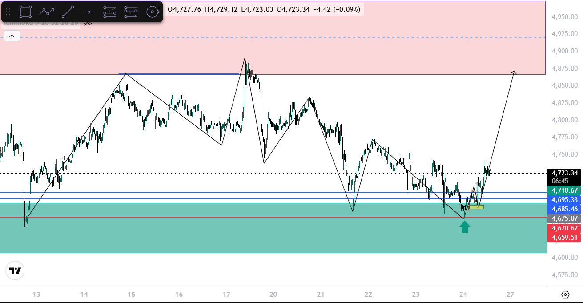Viewport: 583px width, 303px height.
Task: Select the Path arrow polyline tool
Action: tap(47, 12)
